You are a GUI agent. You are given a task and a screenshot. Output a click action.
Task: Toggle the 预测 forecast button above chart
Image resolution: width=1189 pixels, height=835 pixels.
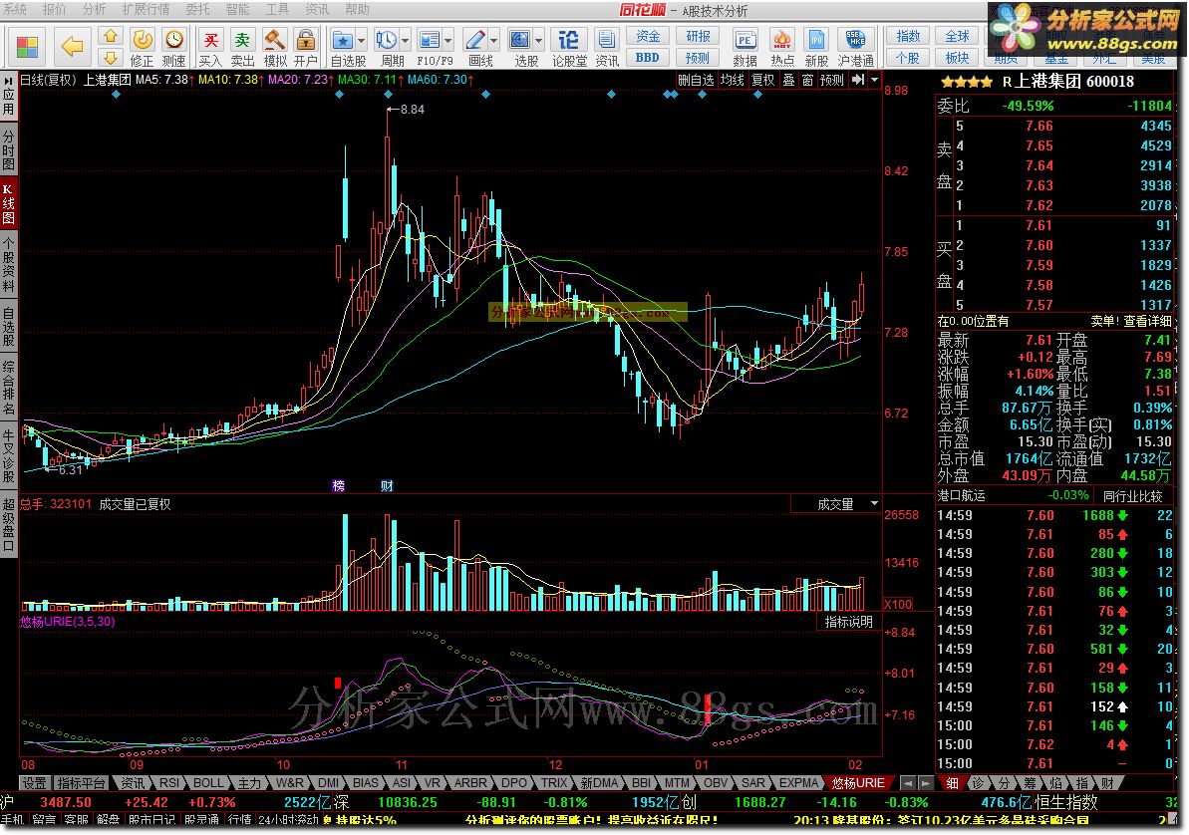pyautogui.click(x=832, y=80)
